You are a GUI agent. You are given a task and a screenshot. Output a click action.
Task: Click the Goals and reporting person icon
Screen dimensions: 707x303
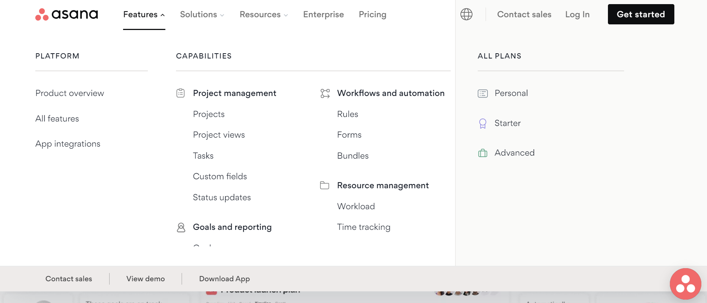181,227
